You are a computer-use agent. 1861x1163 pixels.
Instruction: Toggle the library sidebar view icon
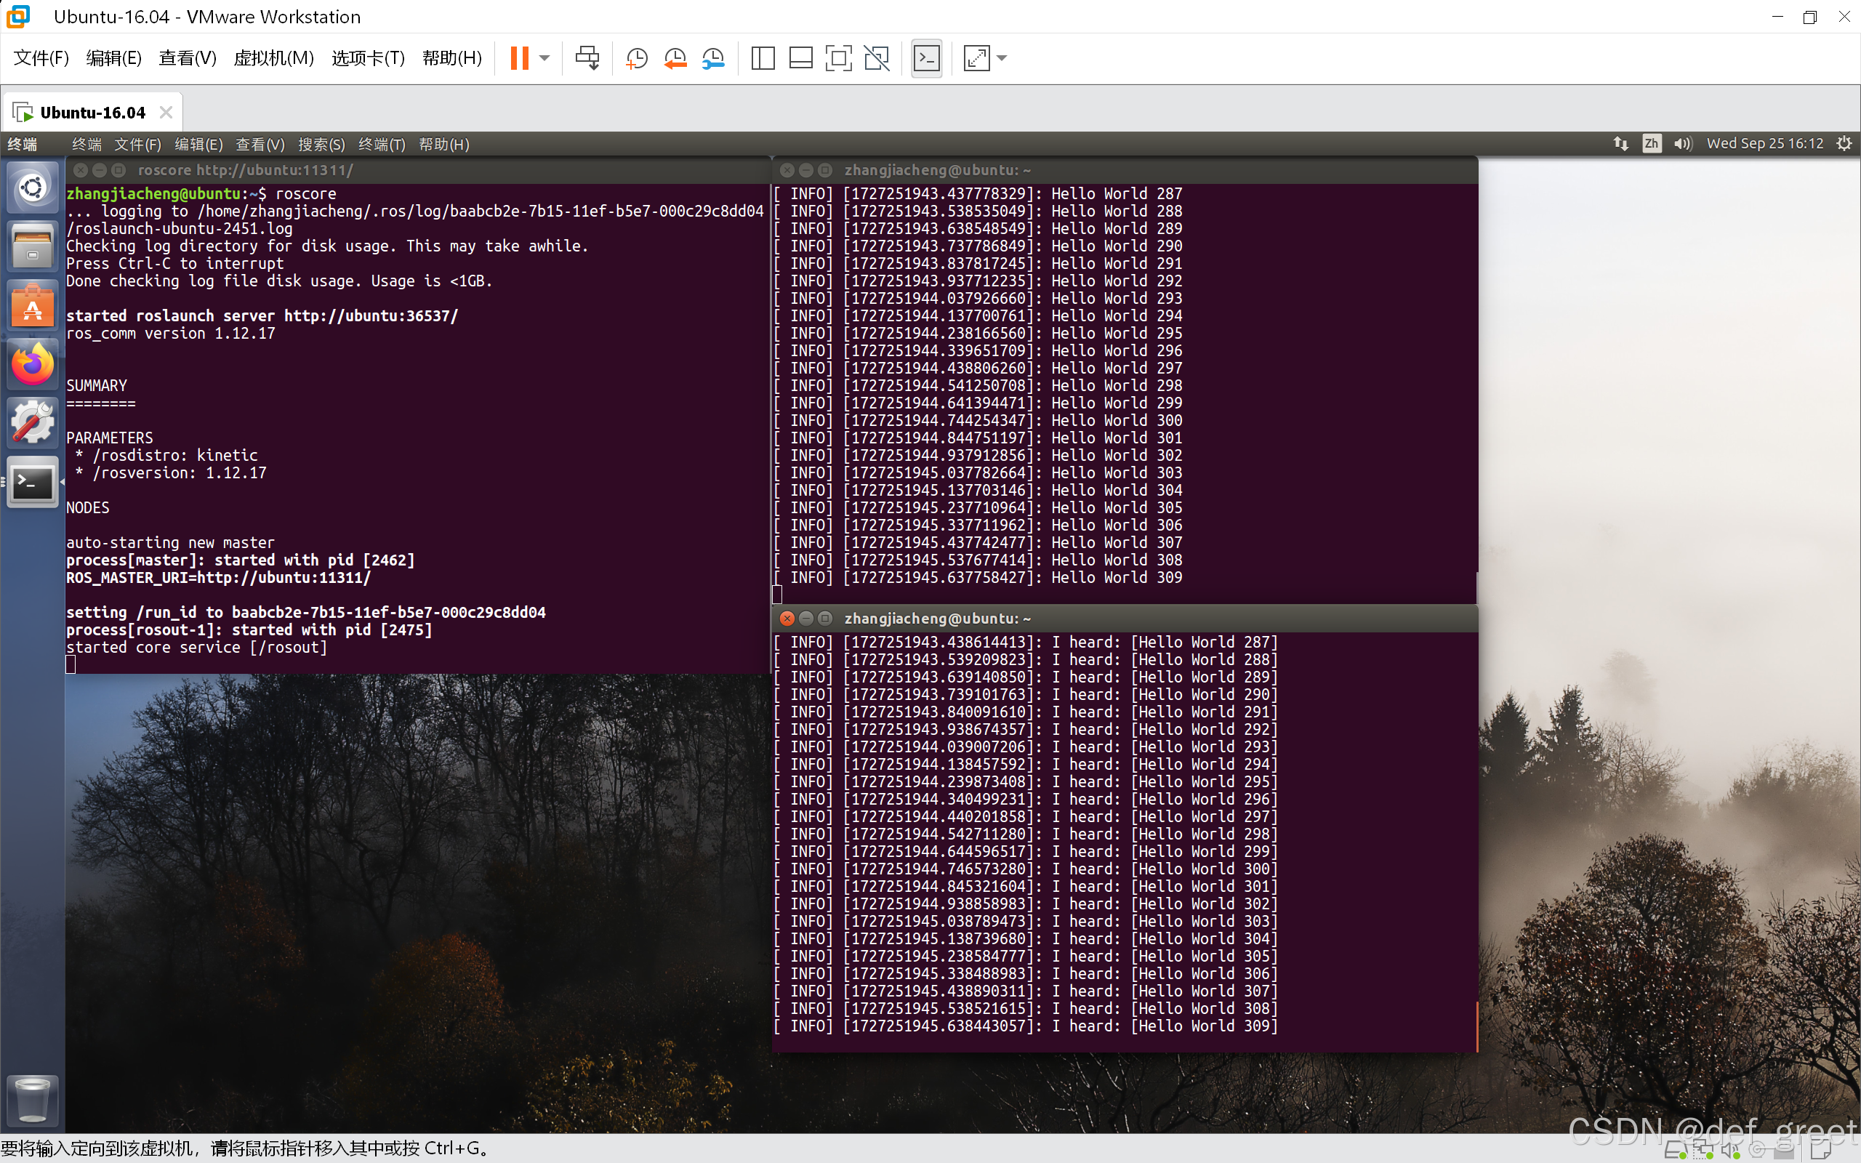coord(762,57)
